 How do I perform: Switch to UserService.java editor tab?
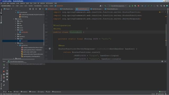[97, 9]
